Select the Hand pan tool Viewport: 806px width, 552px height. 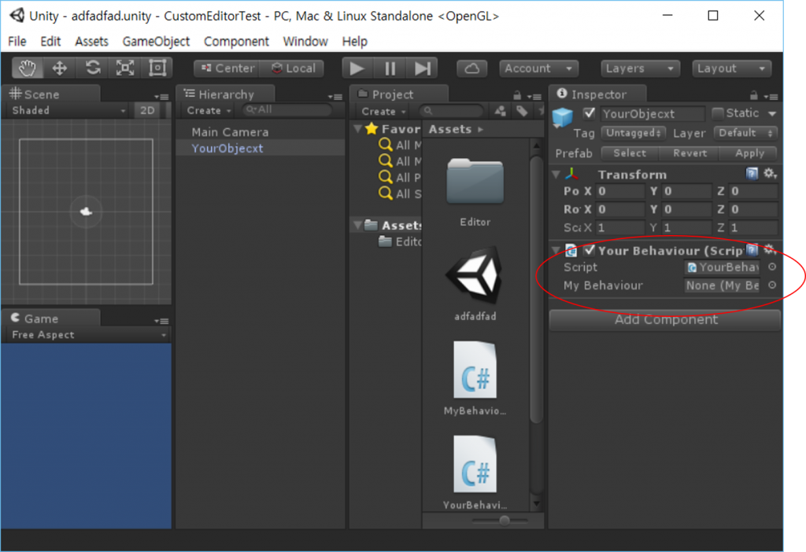(27, 68)
